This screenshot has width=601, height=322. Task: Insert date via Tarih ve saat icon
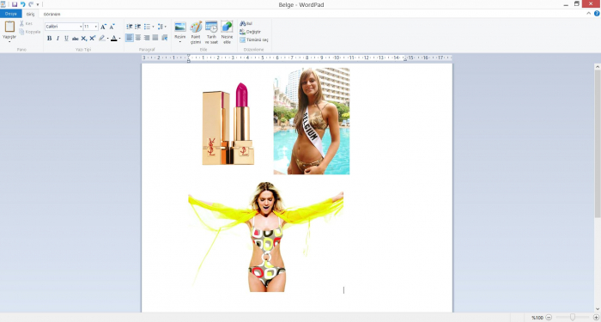[x=211, y=27]
